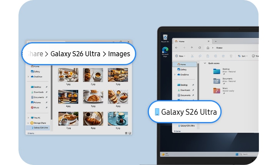Collapse Storage Share in Images window sidebar
The height and width of the screenshot is (165, 277).
(28, 123)
